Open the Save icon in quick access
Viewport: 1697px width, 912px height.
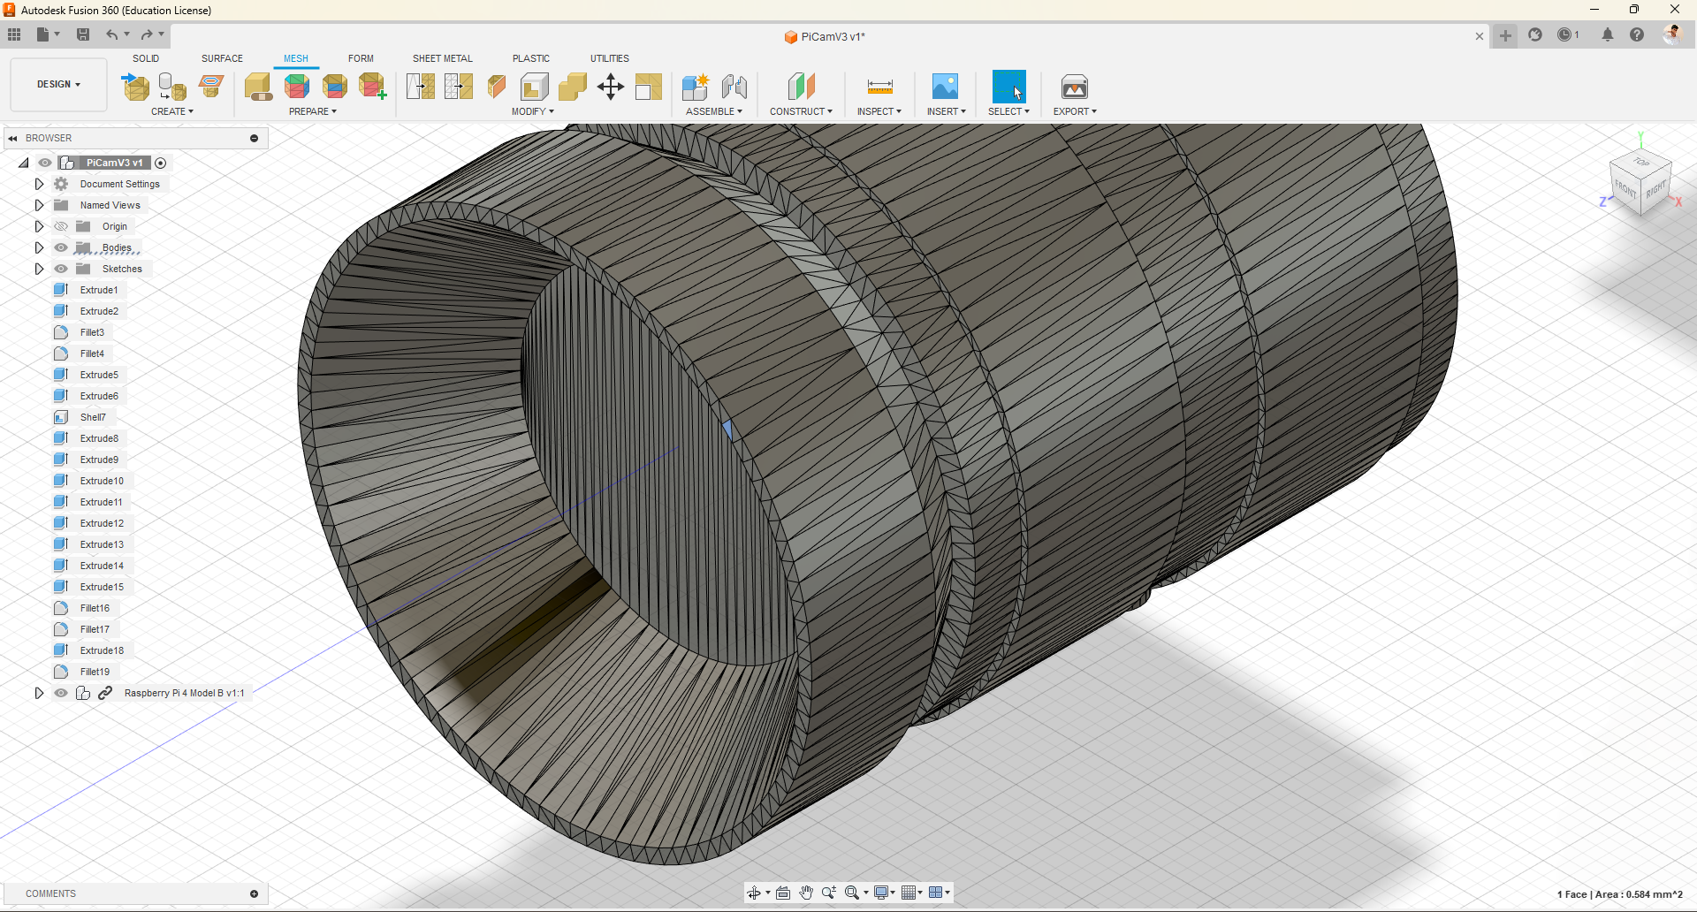83,34
